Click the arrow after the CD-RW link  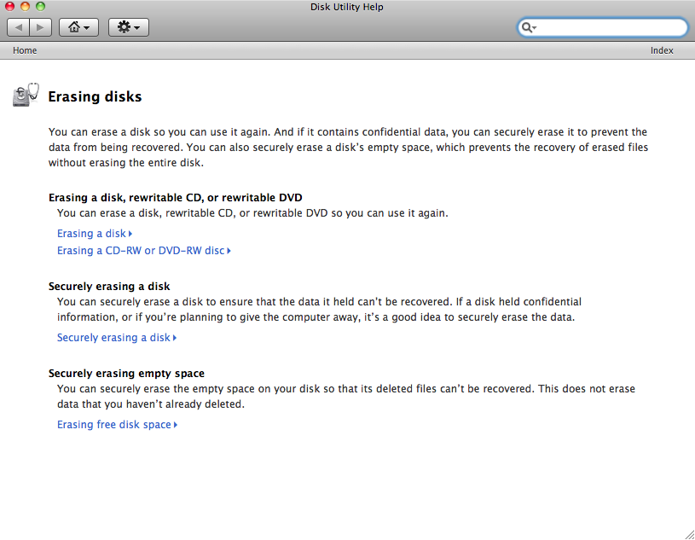[229, 251]
